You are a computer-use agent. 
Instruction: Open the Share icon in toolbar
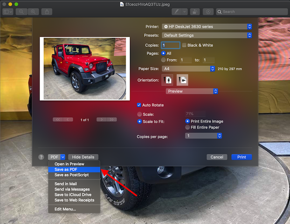47,12
